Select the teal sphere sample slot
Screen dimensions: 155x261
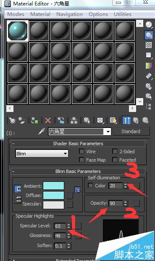point(18,31)
